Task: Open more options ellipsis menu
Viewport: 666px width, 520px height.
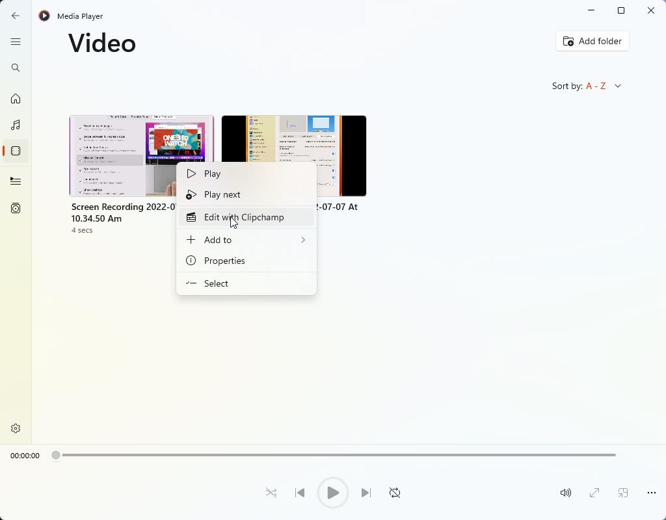Action: coord(652,493)
